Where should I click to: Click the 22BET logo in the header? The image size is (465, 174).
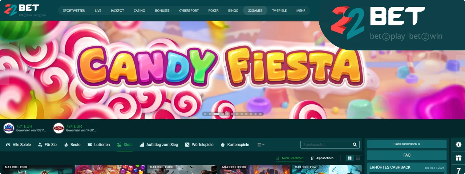point(22,10)
